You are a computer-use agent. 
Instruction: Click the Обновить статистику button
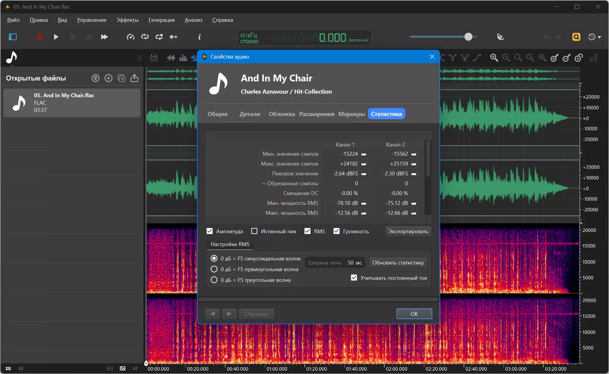click(x=398, y=263)
